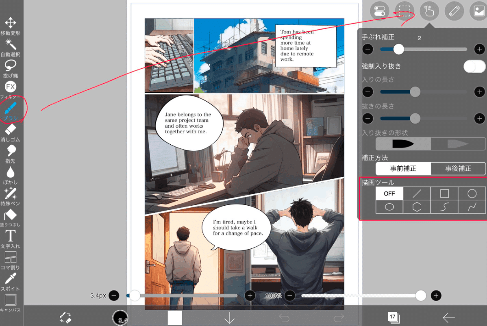Select the 事後補正 correction method tab
The image size is (487, 326).
(458, 169)
